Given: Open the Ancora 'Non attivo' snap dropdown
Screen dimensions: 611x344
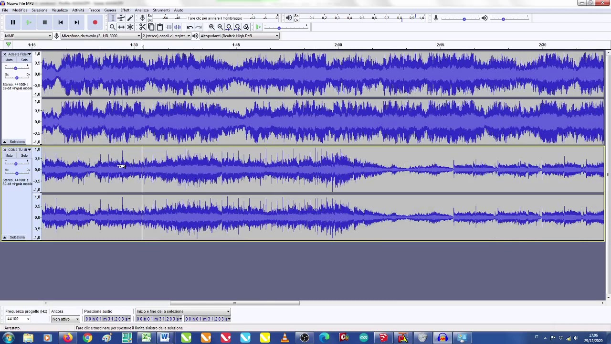Looking at the screenshot, I should click(65, 319).
